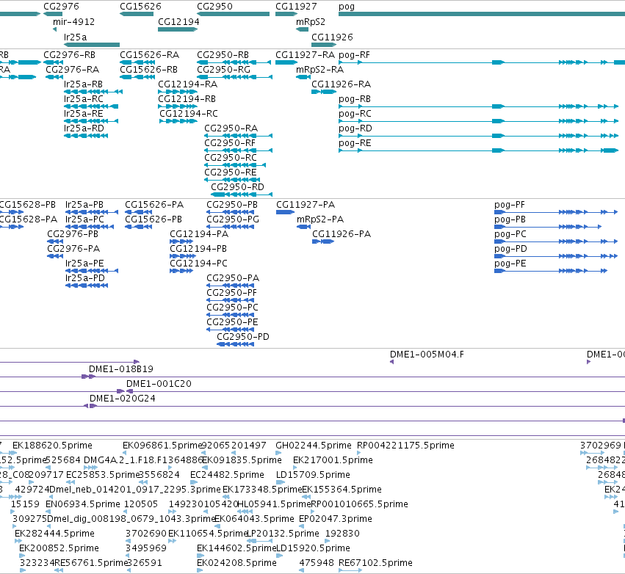This screenshot has height=574, width=625.
Task: Select EST EK217001.5prime
Action: pyautogui.click(x=297, y=468)
